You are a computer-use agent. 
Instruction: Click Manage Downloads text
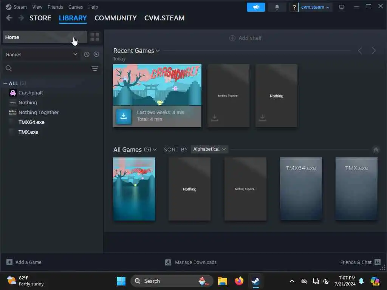point(196,262)
